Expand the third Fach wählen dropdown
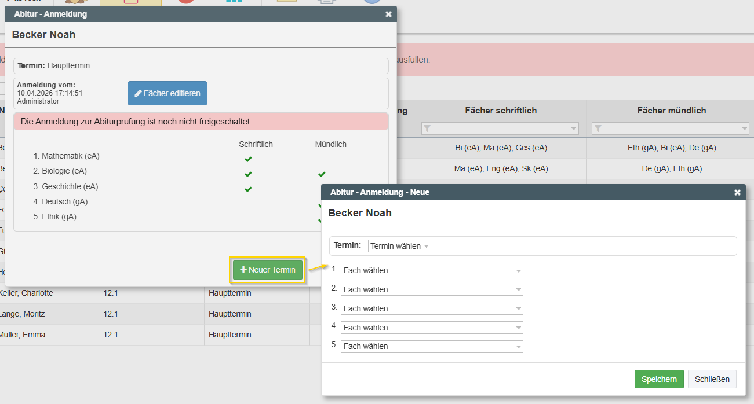The height and width of the screenshot is (404, 754). (432, 308)
